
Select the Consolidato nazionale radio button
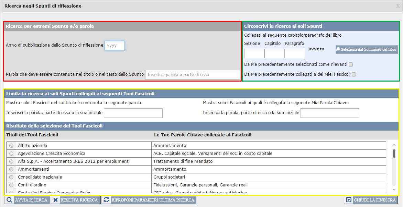click(x=11, y=177)
